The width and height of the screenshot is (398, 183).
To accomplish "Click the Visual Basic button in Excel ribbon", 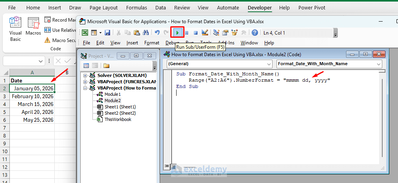I will click(15, 28).
